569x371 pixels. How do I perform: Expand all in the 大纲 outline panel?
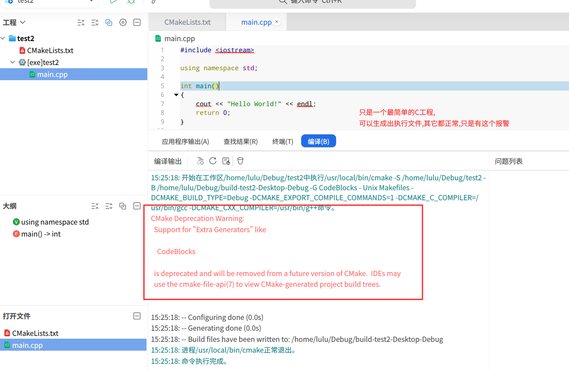[x=109, y=206]
